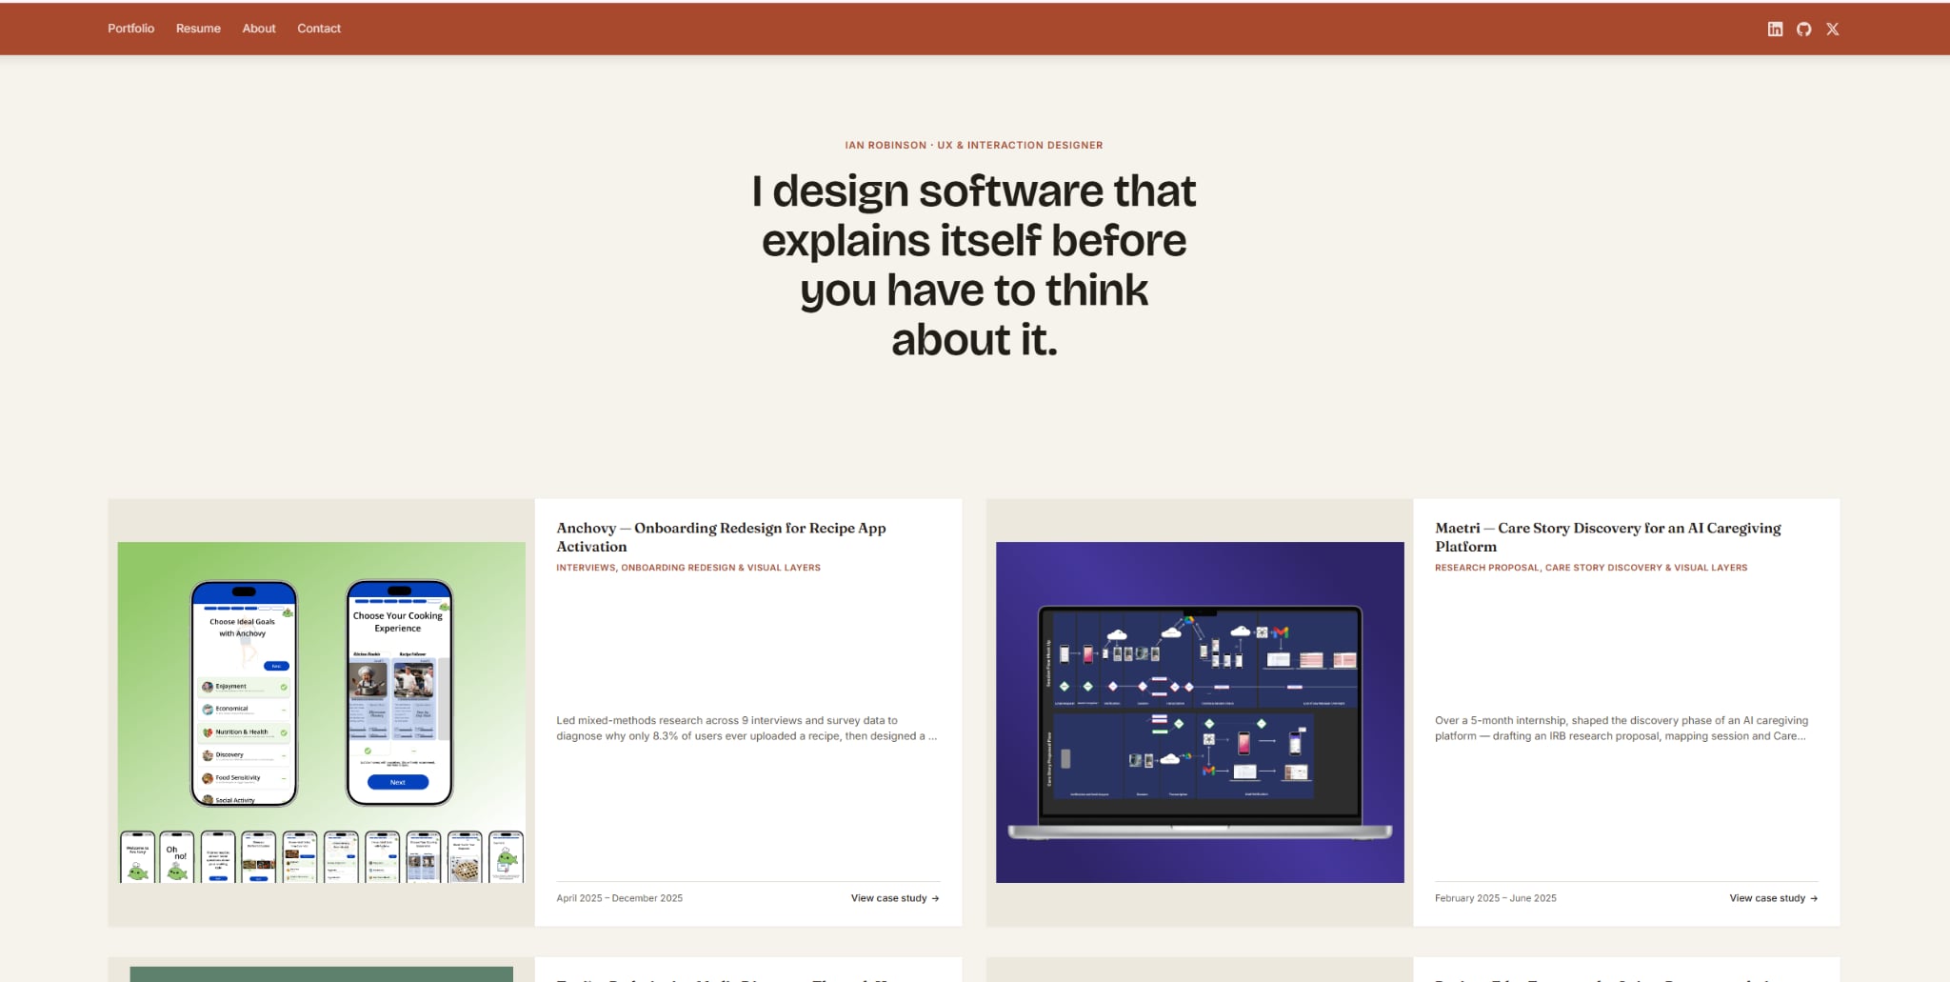Open the GitHub profile icon
The image size is (1950, 982).
tap(1803, 29)
